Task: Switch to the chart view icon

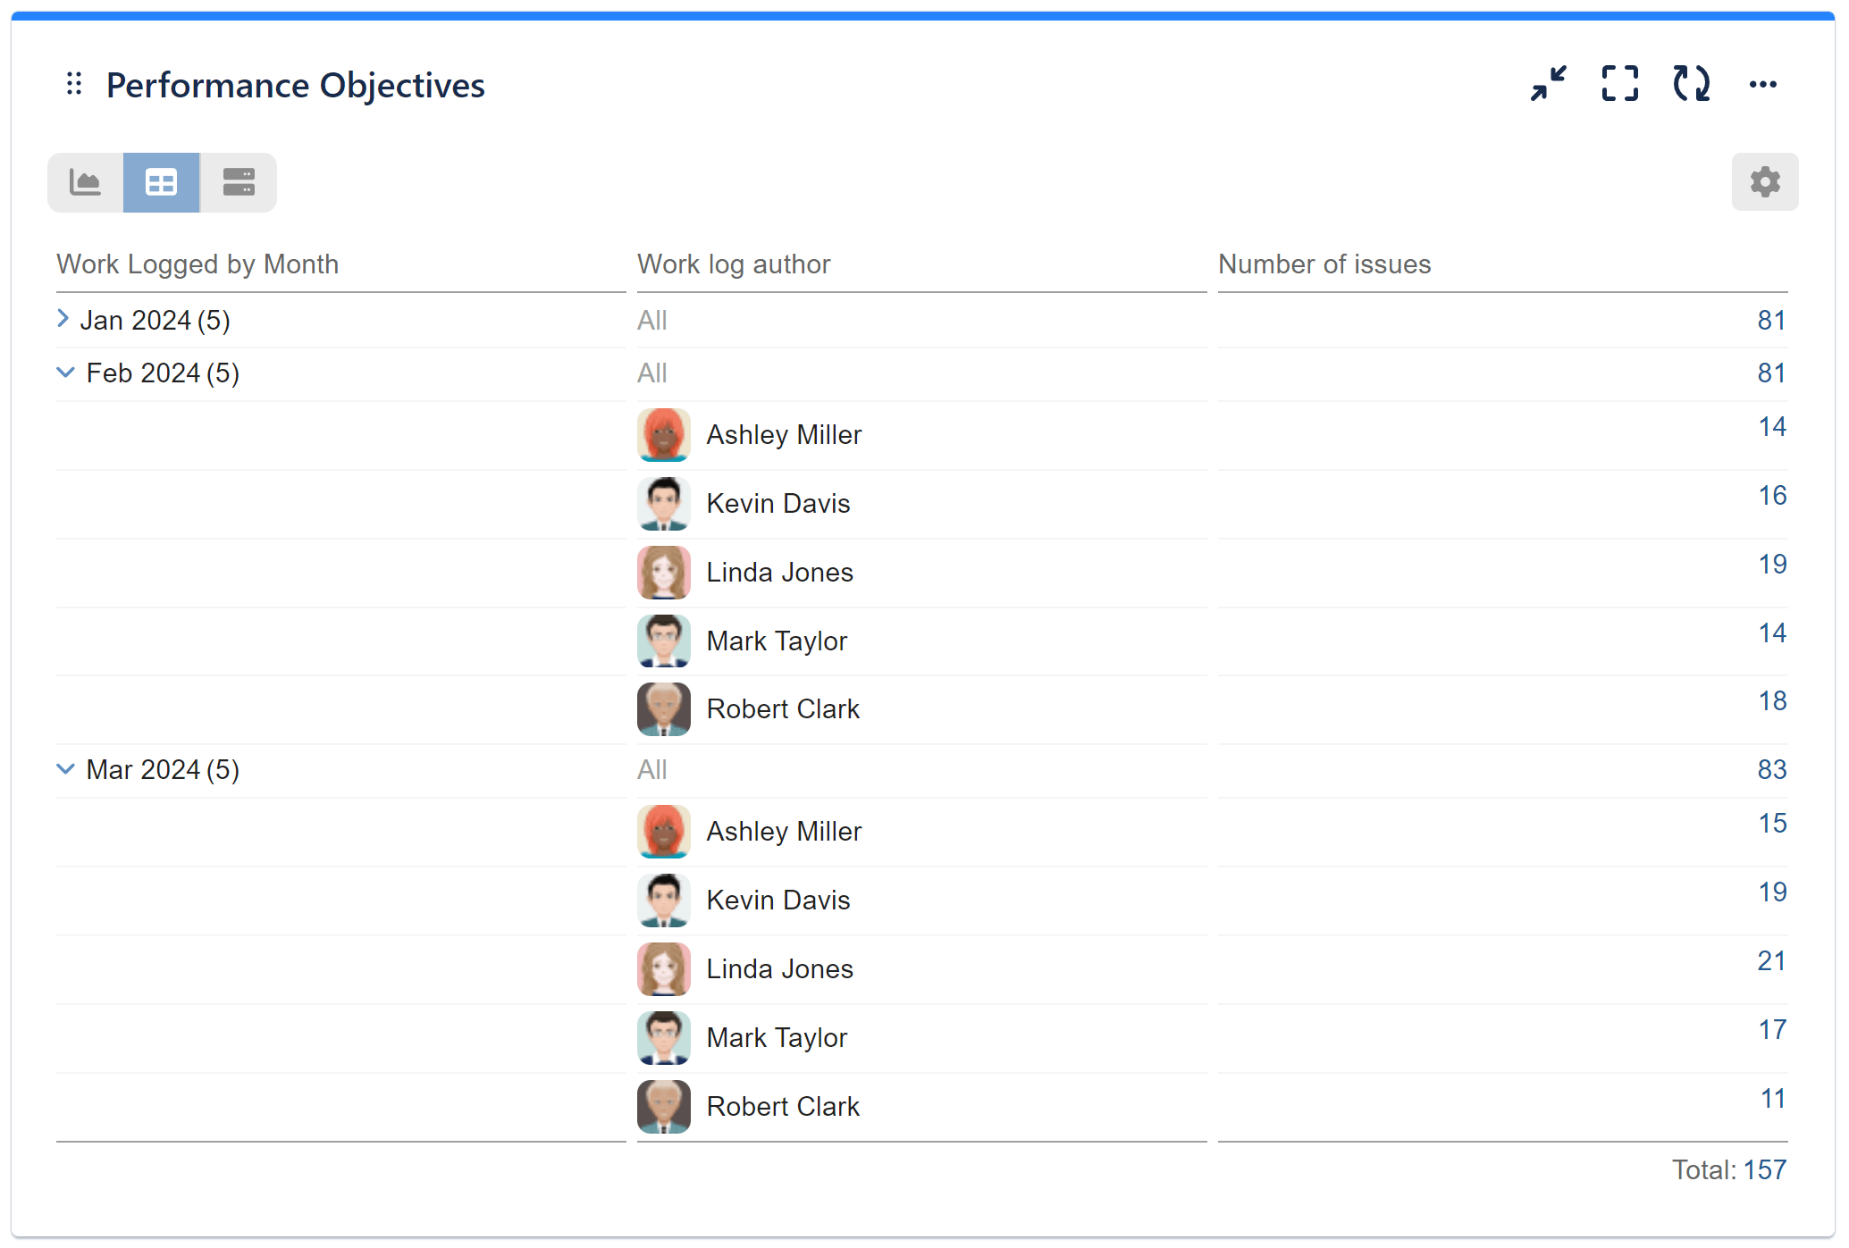Action: click(85, 181)
